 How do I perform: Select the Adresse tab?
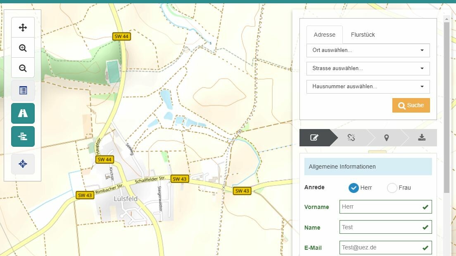tap(324, 35)
